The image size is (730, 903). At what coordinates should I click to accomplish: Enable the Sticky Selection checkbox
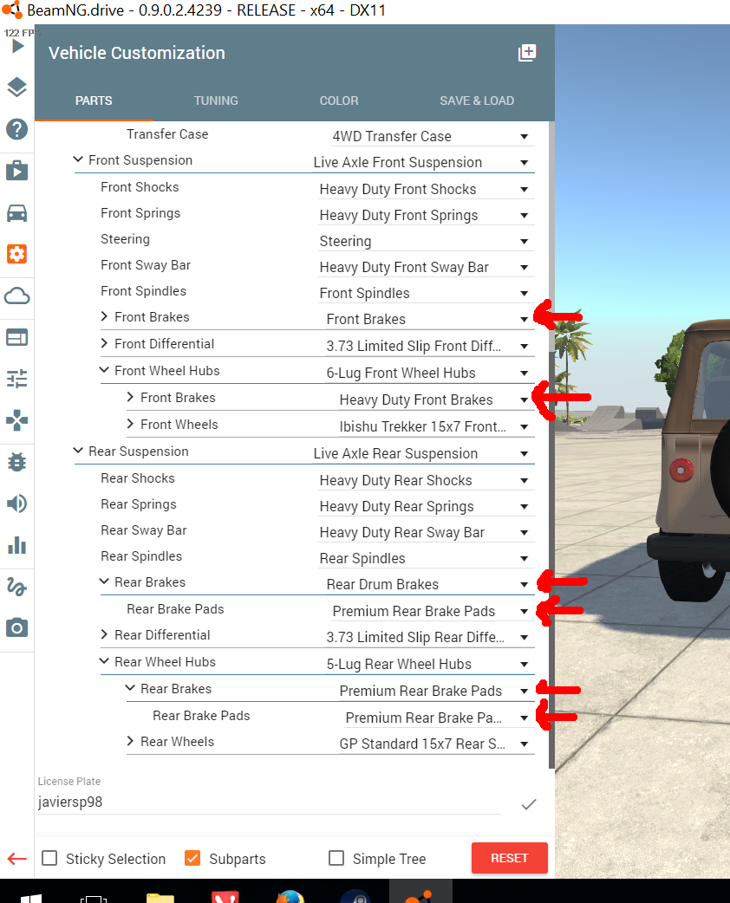click(x=49, y=858)
